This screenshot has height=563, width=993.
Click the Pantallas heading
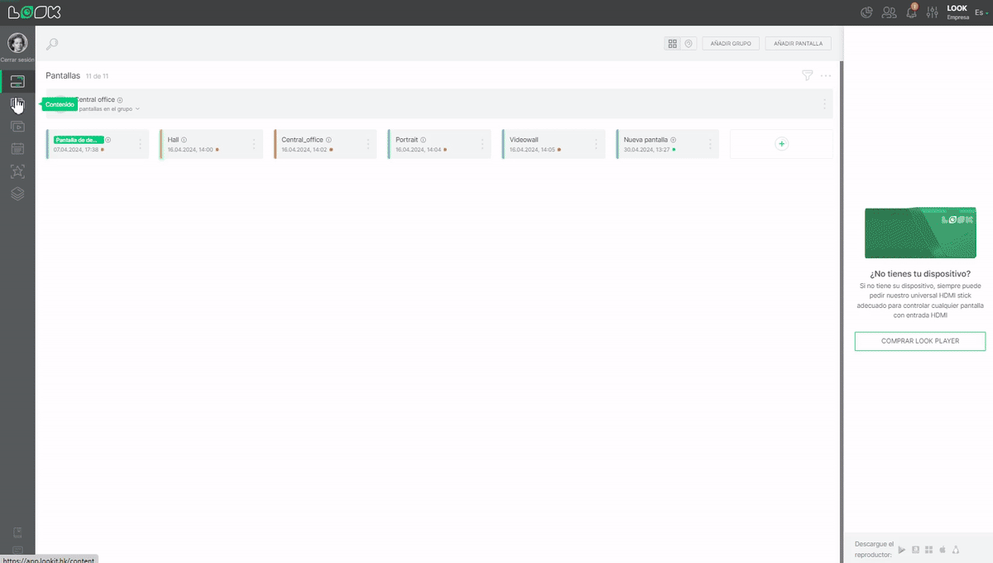63,75
